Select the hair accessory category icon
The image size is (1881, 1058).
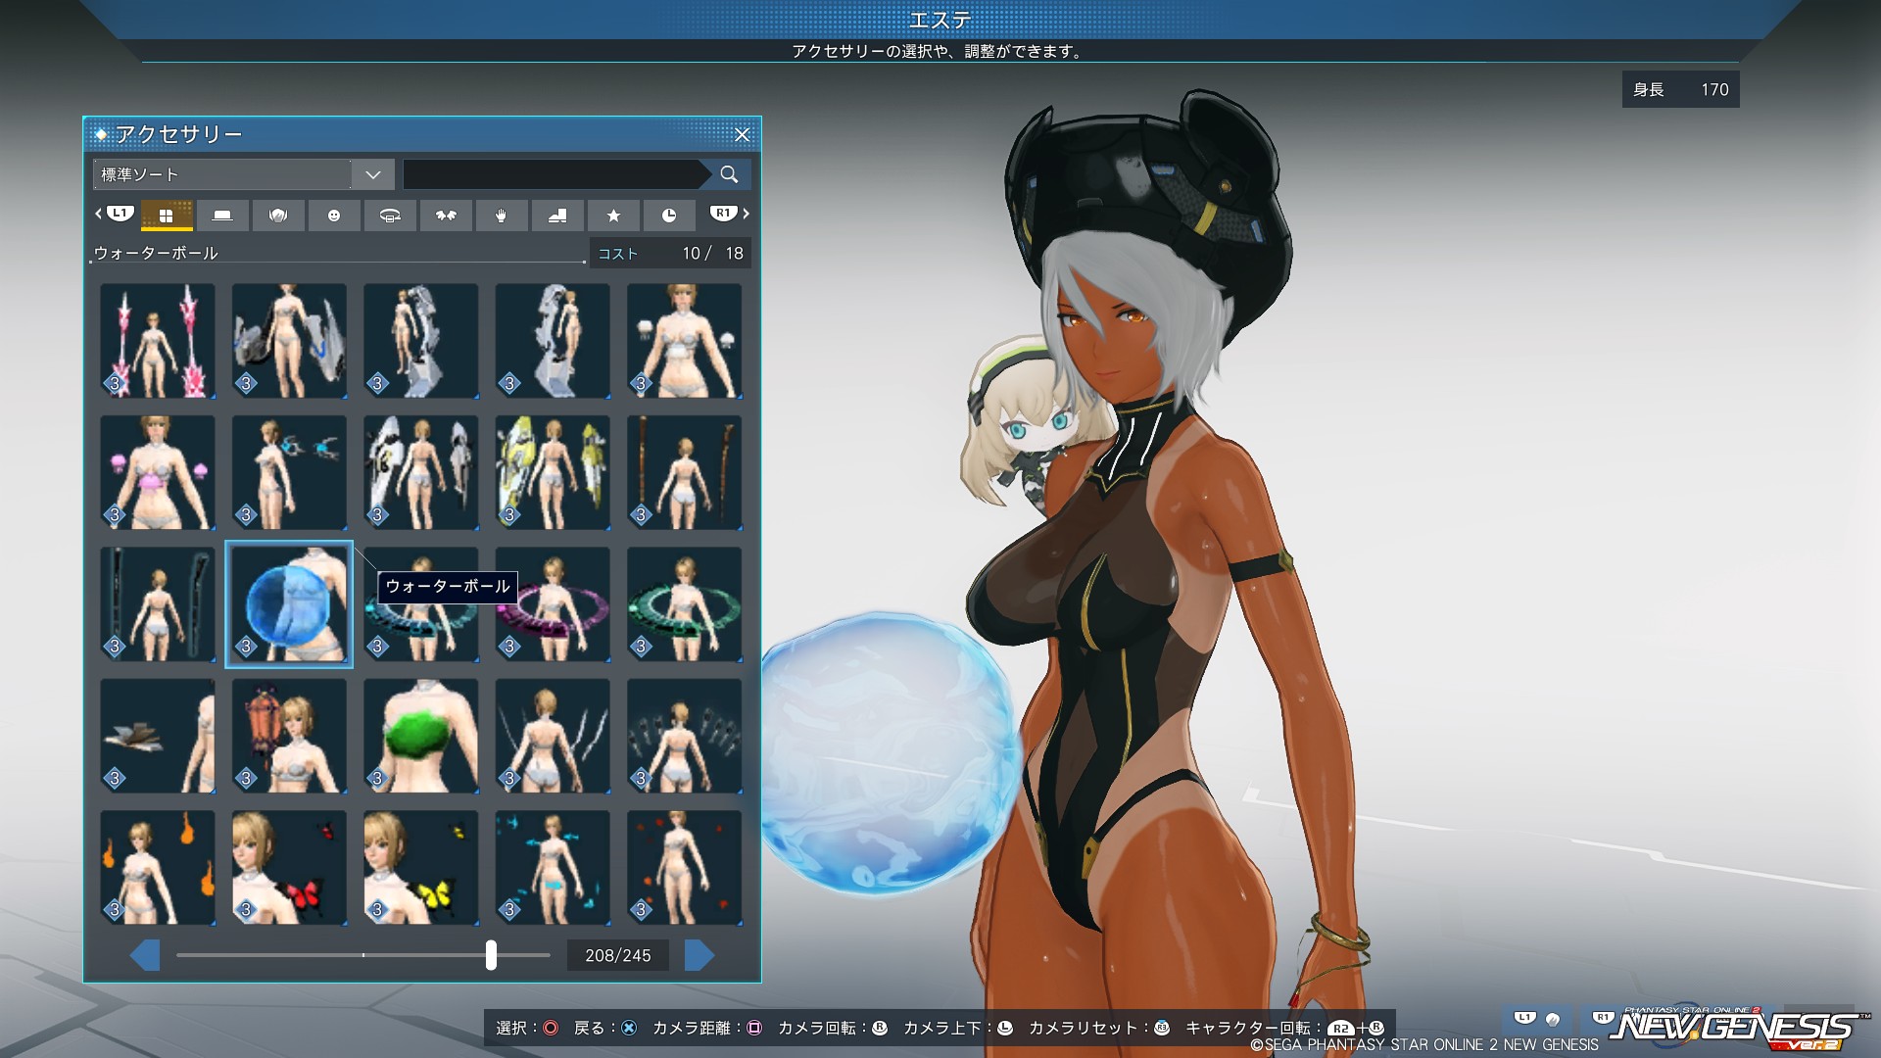click(278, 216)
